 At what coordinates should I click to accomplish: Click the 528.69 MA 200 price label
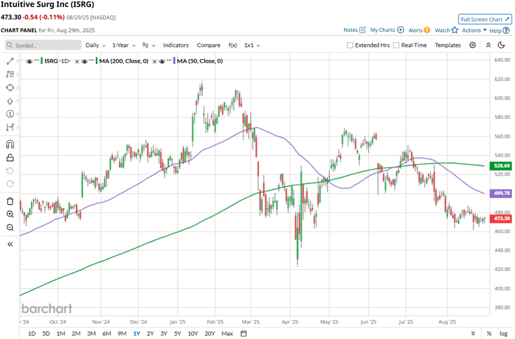[x=501, y=166]
